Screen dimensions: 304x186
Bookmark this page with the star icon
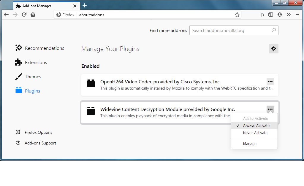237,14
